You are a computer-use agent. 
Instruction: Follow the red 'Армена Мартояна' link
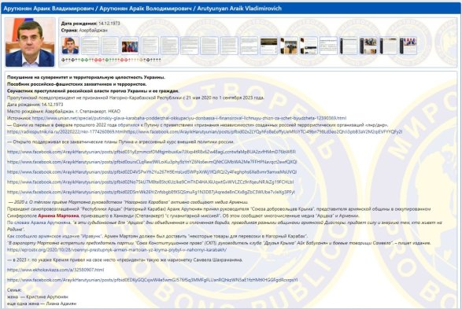click(x=58, y=215)
